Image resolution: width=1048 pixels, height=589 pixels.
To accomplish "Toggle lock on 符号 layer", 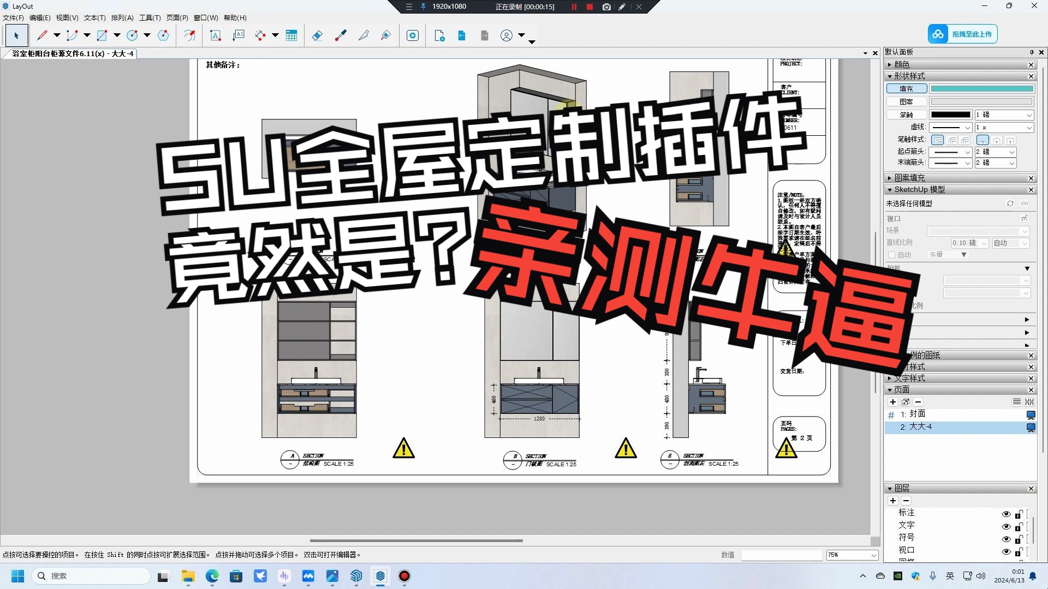I will pyautogui.click(x=1019, y=539).
